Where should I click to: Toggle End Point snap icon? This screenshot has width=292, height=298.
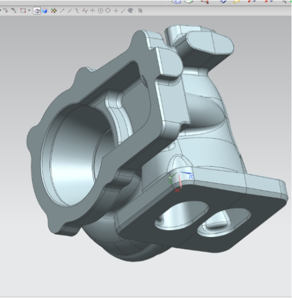pyautogui.click(x=62, y=11)
